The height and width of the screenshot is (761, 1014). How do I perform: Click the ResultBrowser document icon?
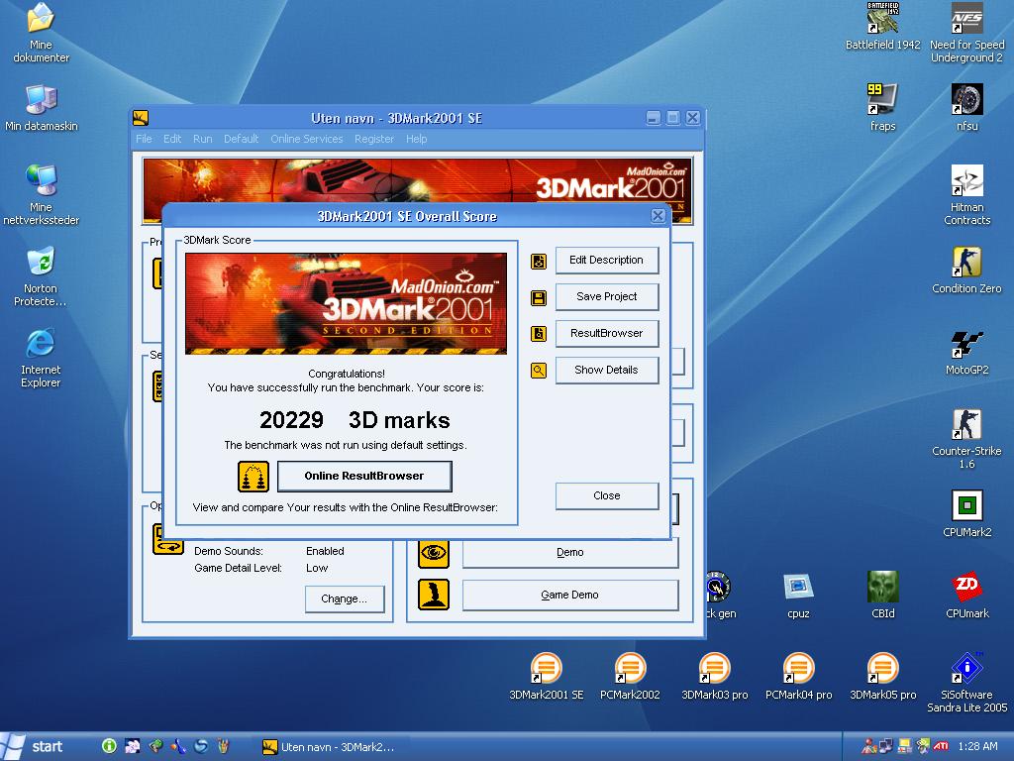coord(538,334)
